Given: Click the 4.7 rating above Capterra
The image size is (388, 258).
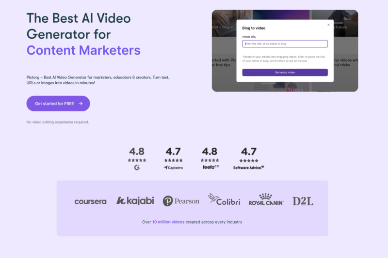Looking at the screenshot, I should click(x=173, y=152).
